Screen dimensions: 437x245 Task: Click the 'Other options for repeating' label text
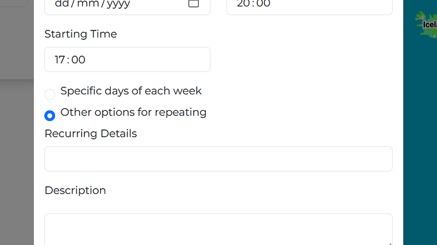pyautogui.click(x=134, y=112)
